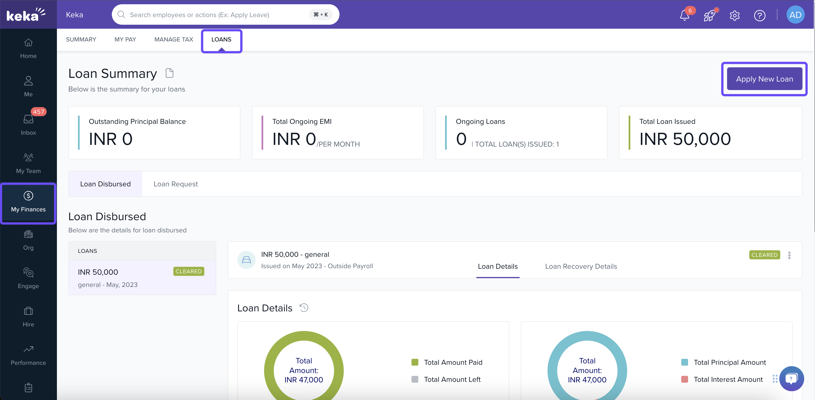The height and width of the screenshot is (400, 815).
Task: Switch to the MANAGE TAX tab
Action: 174,39
